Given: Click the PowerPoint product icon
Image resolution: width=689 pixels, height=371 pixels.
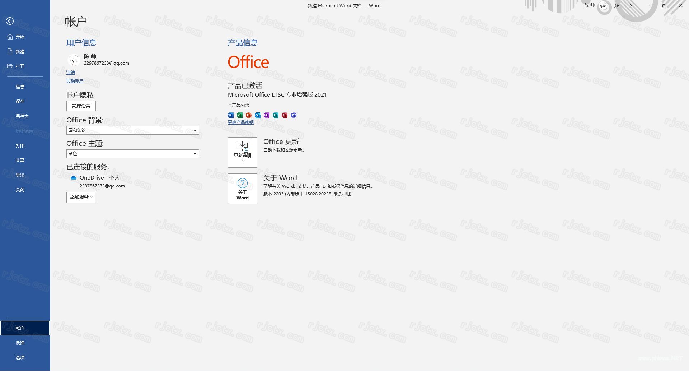Looking at the screenshot, I should click(249, 115).
